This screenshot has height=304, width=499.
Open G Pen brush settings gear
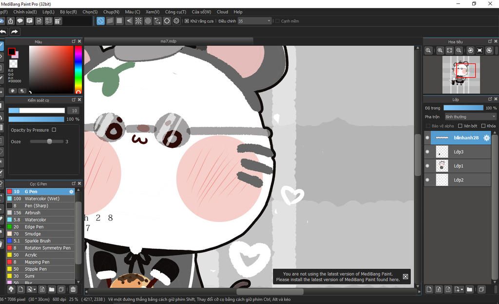point(71,191)
